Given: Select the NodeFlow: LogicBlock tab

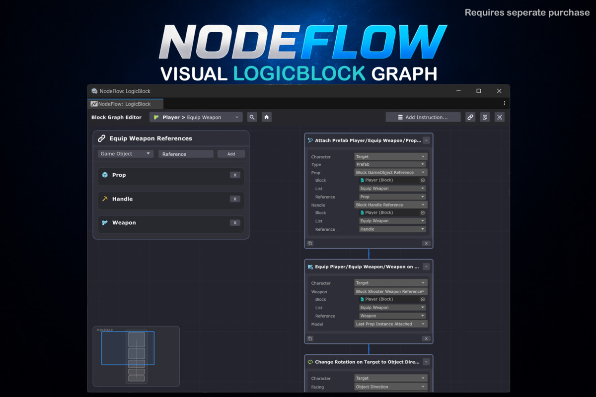Looking at the screenshot, I should 126,104.
